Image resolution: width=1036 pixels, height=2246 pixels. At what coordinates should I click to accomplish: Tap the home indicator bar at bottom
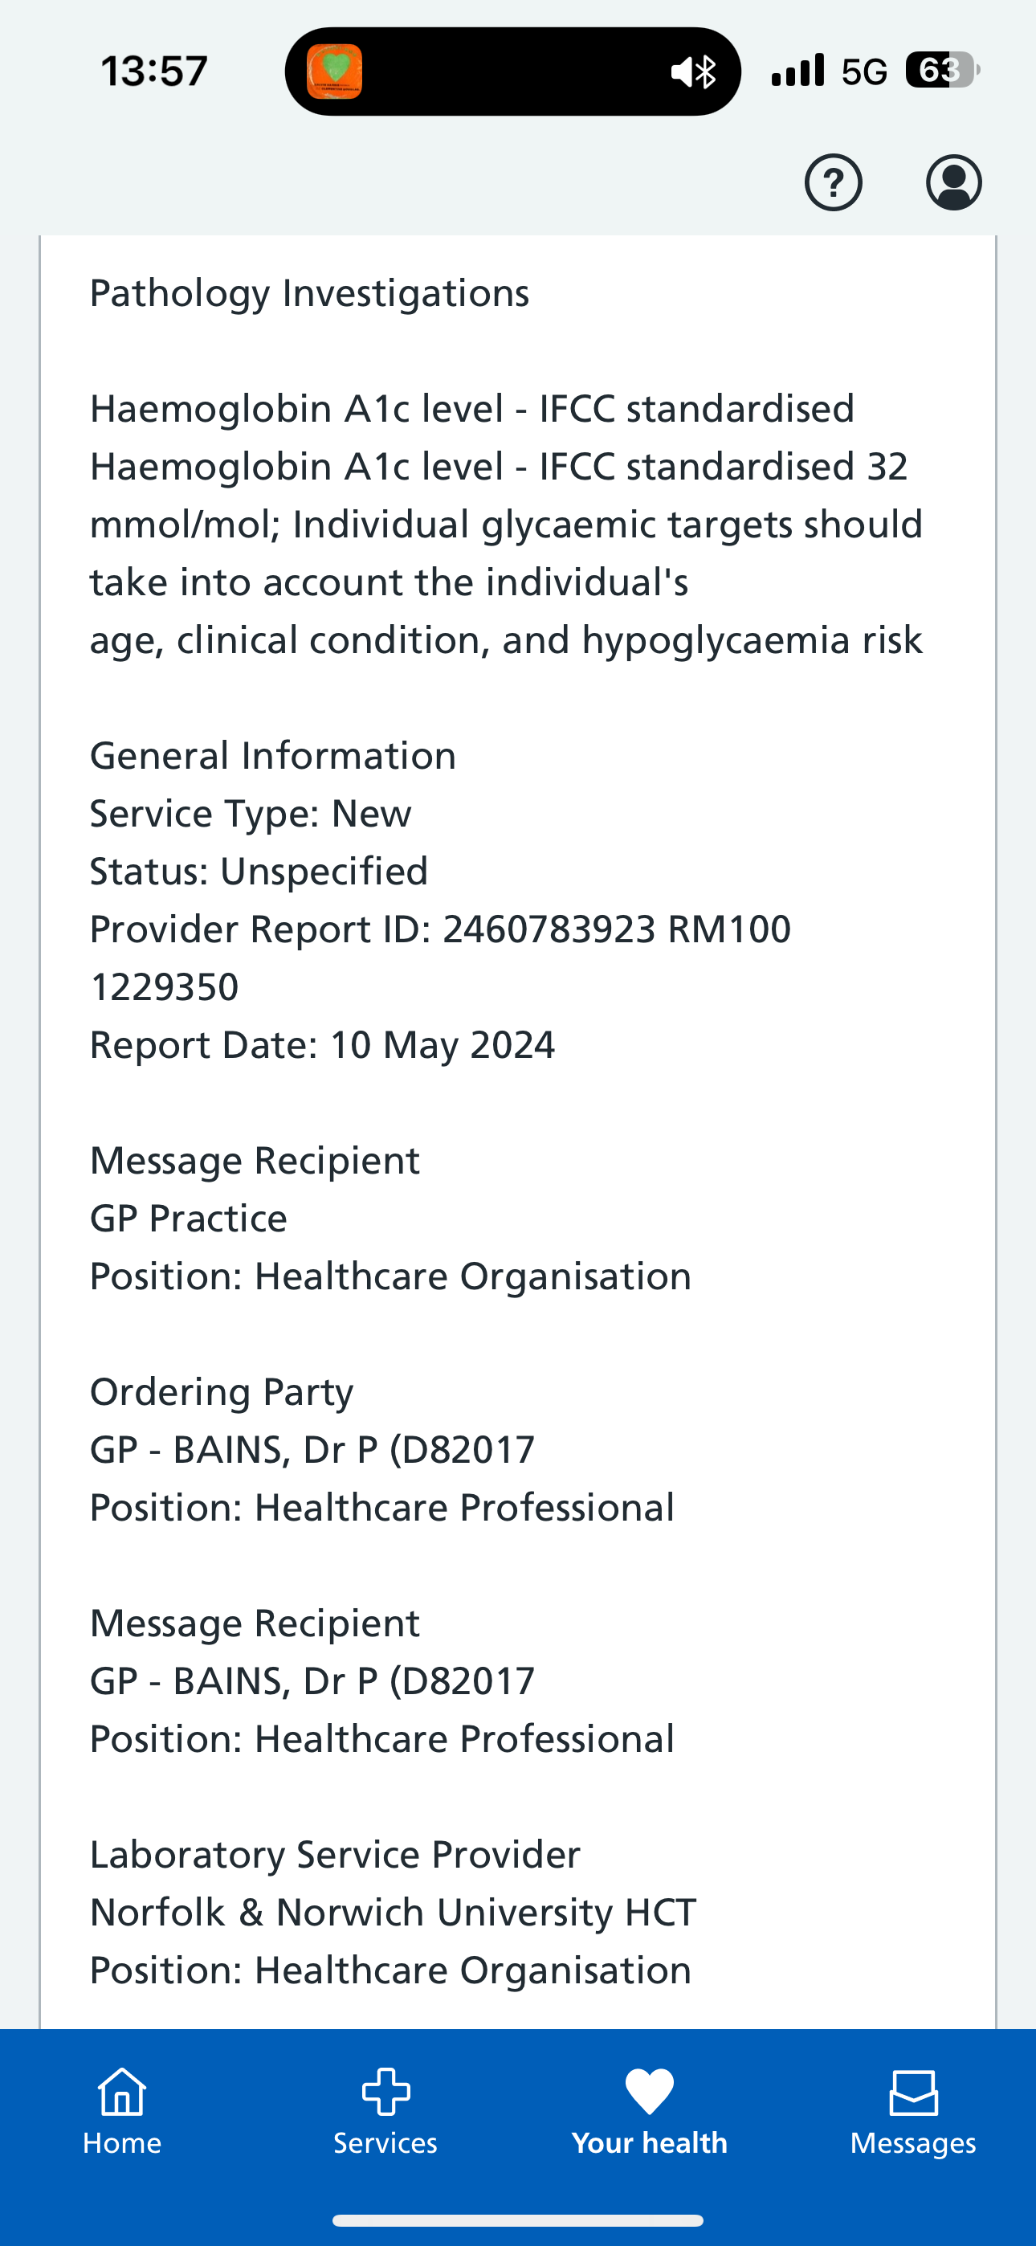[x=518, y=2219]
